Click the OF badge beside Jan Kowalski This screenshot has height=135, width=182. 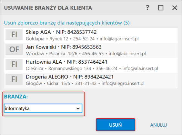point(14,50)
